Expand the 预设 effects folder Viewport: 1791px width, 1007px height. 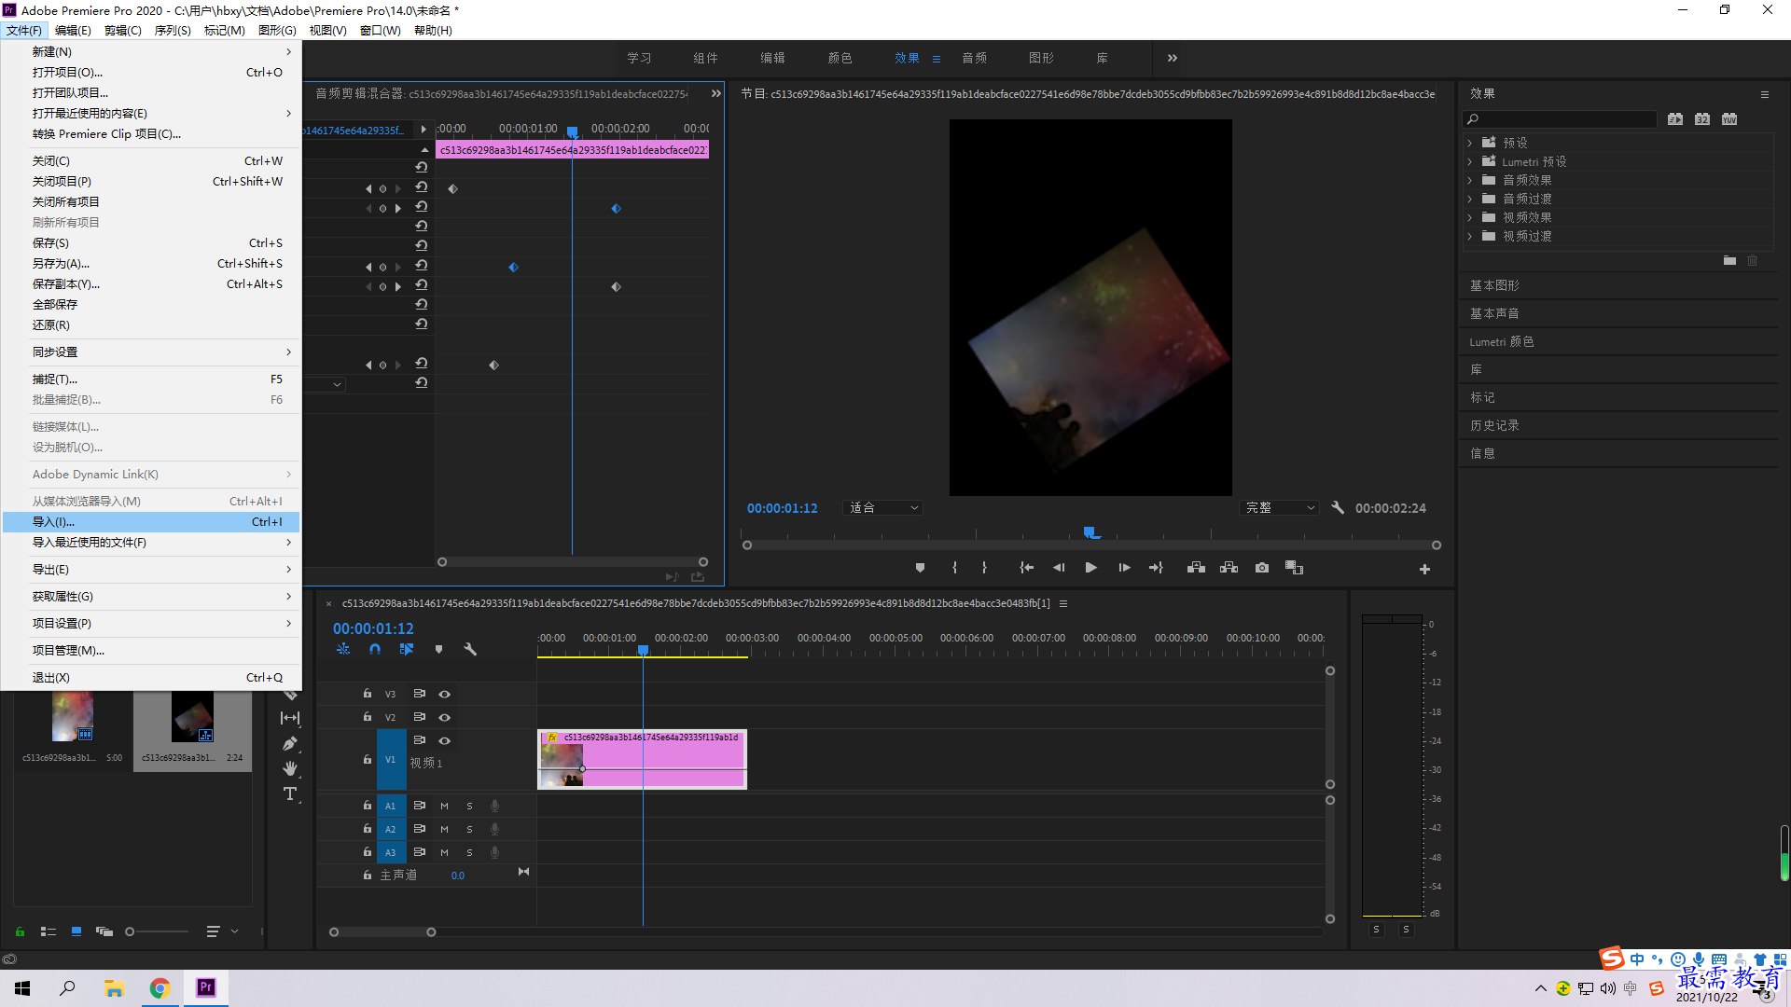[x=1470, y=143]
